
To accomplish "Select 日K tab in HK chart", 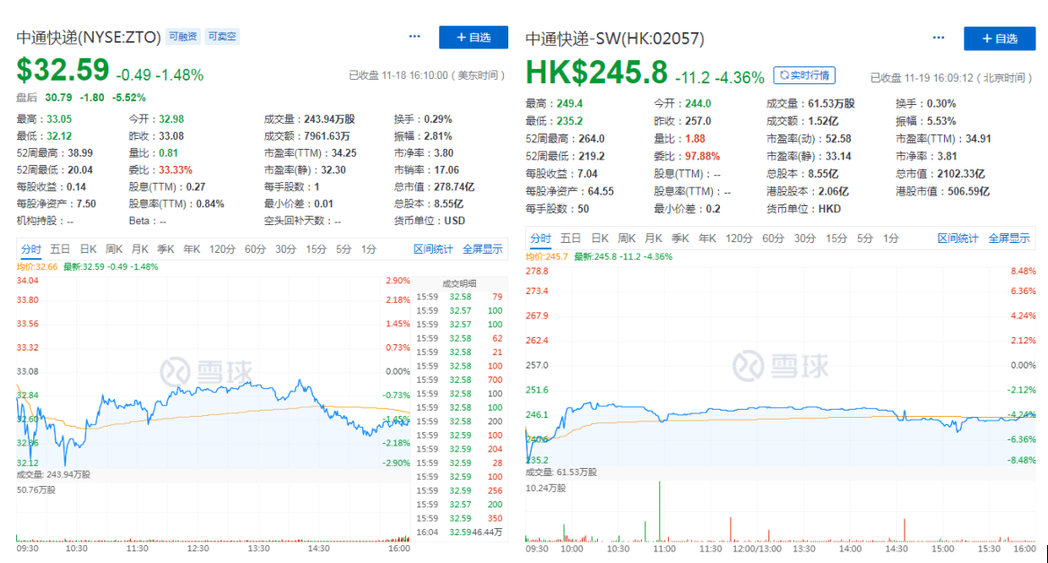I will (600, 238).
